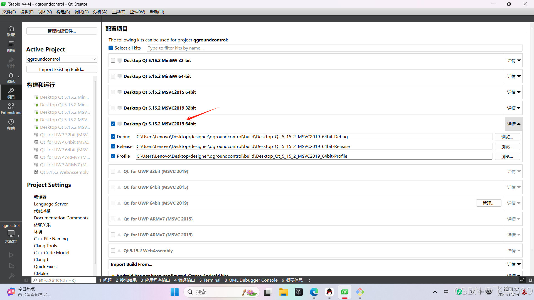Toggle the right sidebar button in status bar
Viewport: 534px width, 300px height.
click(531, 280)
